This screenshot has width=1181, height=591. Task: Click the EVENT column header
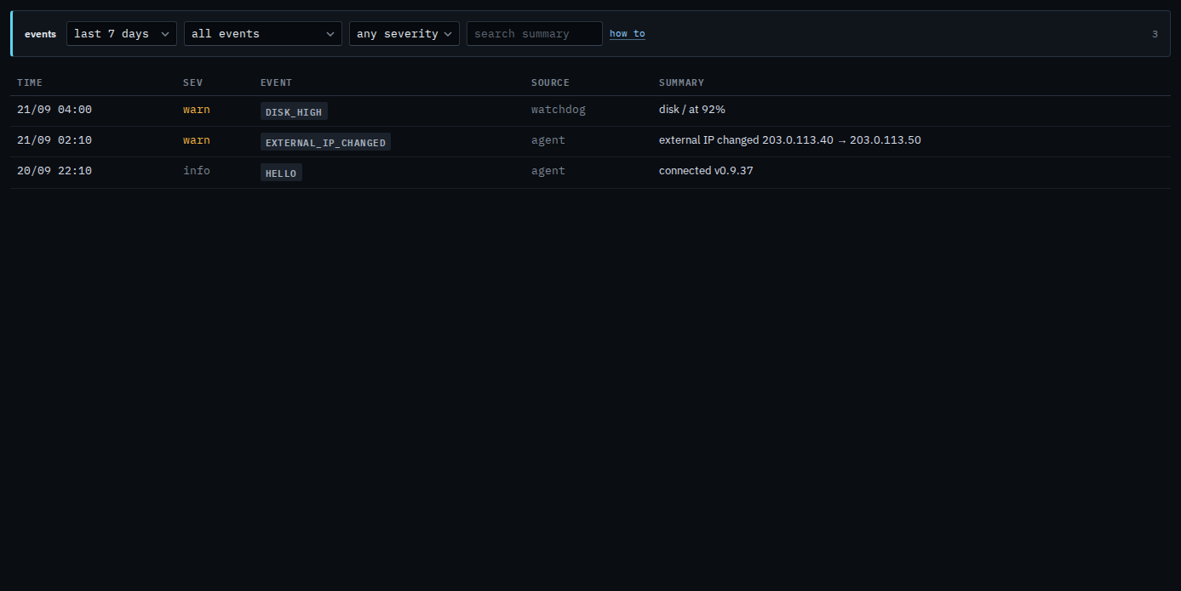coord(276,82)
